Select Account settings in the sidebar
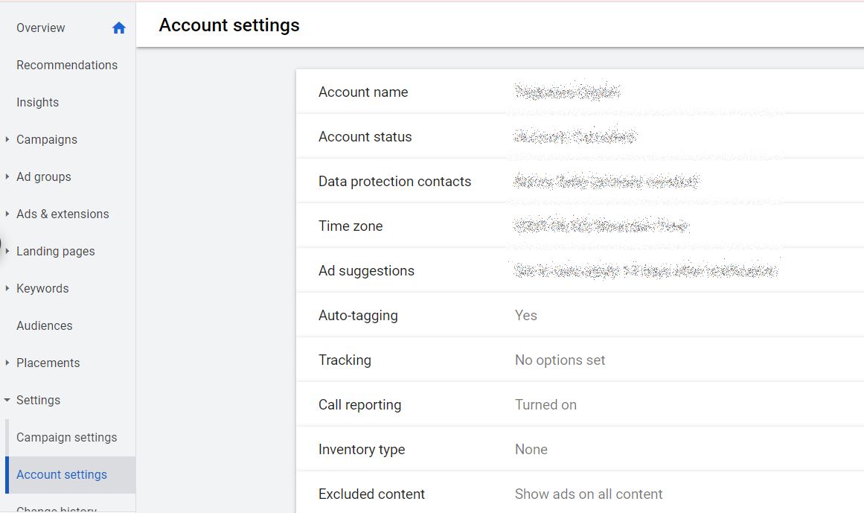This screenshot has height=513, width=864. [x=62, y=474]
